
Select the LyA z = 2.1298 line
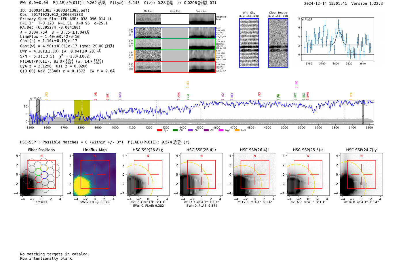click(54, 66)
